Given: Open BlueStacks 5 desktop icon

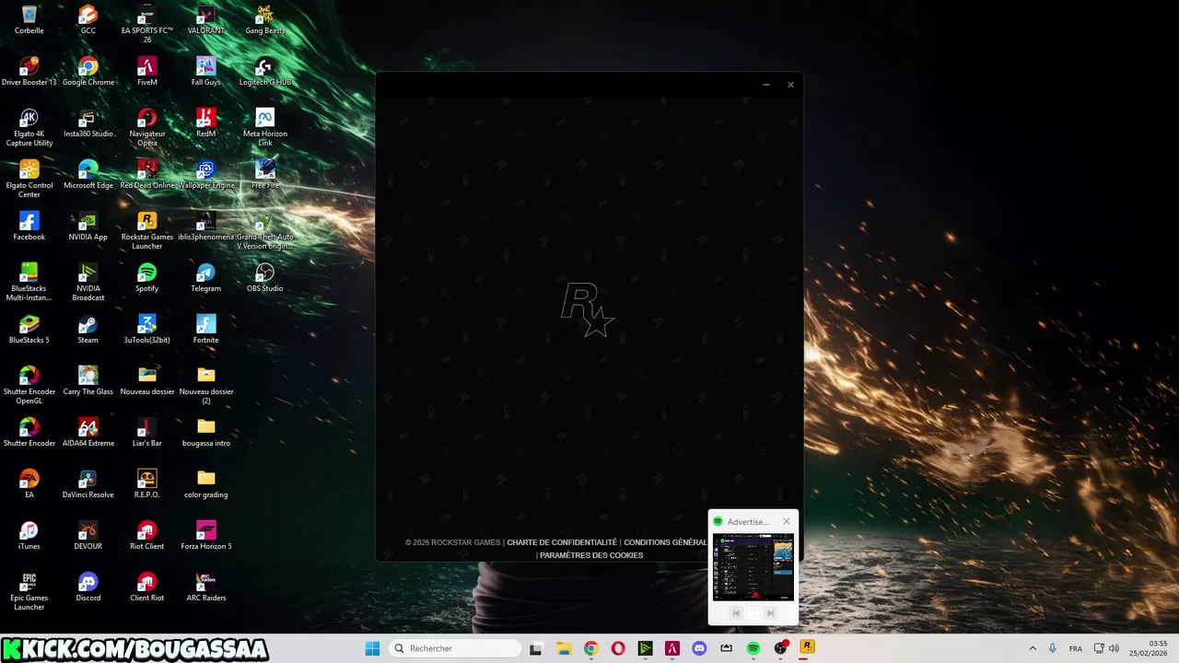Looking at the screenshot, I should coord(29,329).
